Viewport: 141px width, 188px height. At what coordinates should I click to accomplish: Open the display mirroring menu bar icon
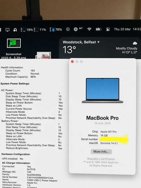(x=8, y=30)
